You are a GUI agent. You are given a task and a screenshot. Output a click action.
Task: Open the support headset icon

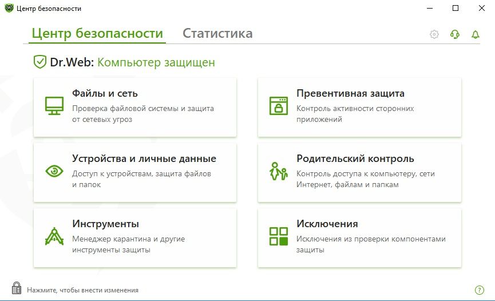454,34
